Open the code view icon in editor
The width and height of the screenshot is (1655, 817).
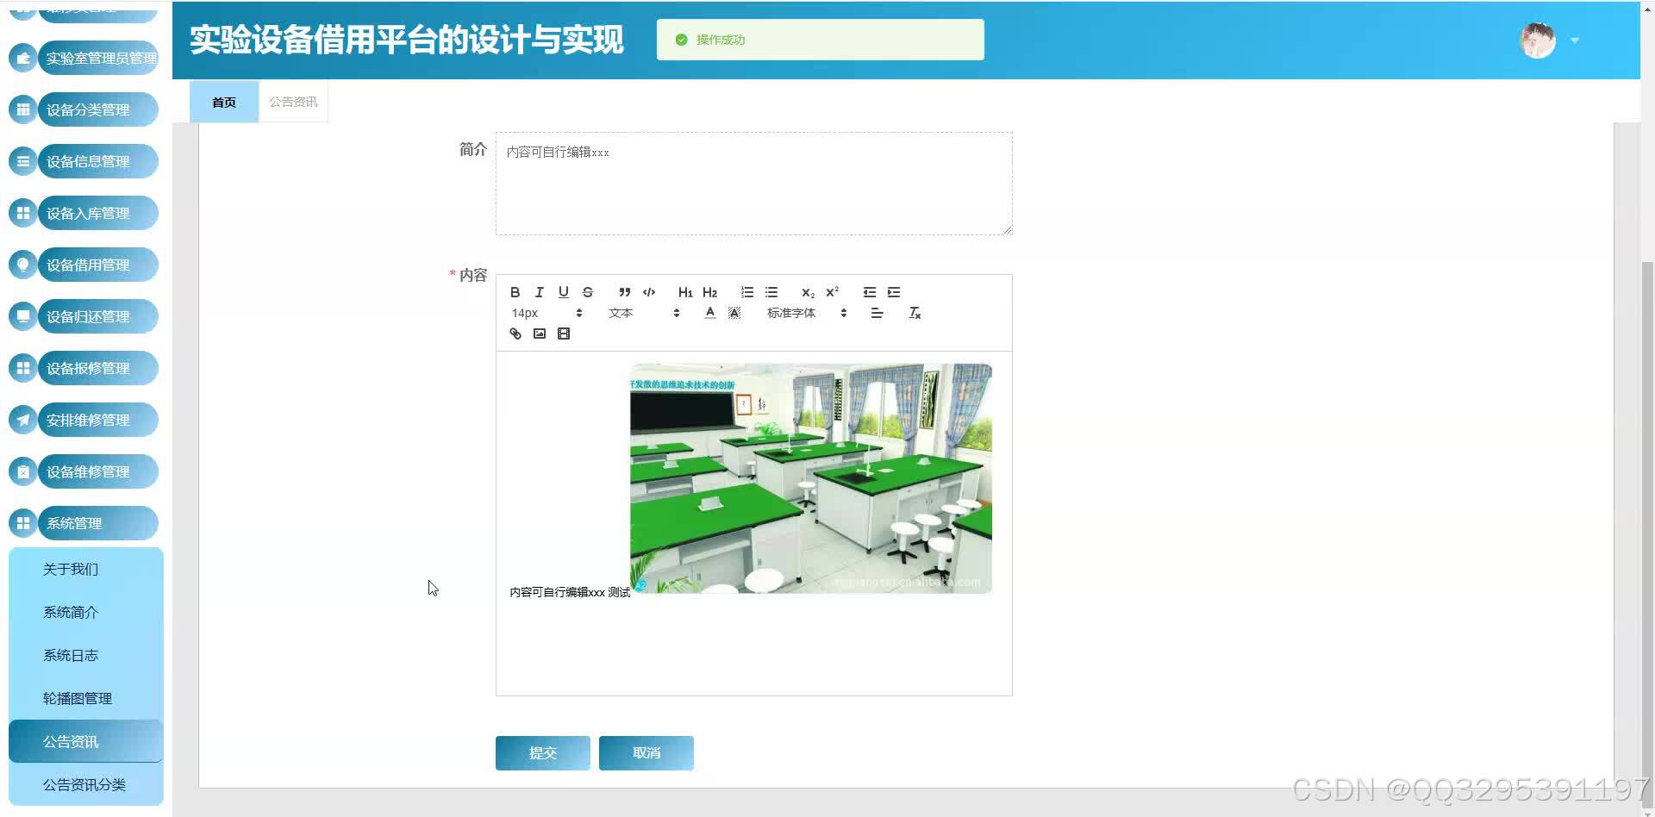[649, 292]
